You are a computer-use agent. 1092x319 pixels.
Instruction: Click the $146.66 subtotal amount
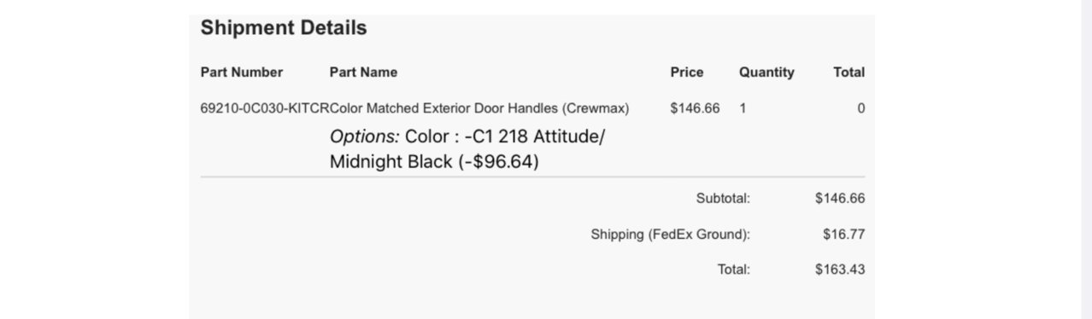(x=840, y=199)
